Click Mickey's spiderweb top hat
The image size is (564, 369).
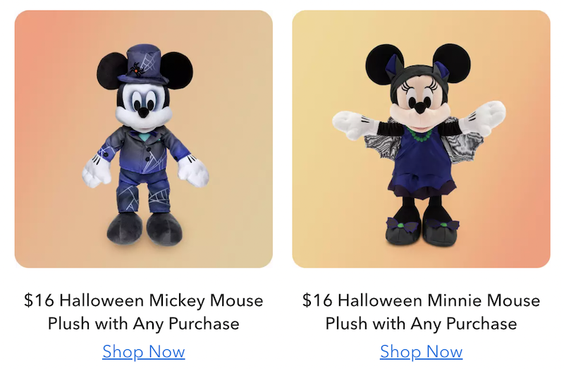[143, 64]
